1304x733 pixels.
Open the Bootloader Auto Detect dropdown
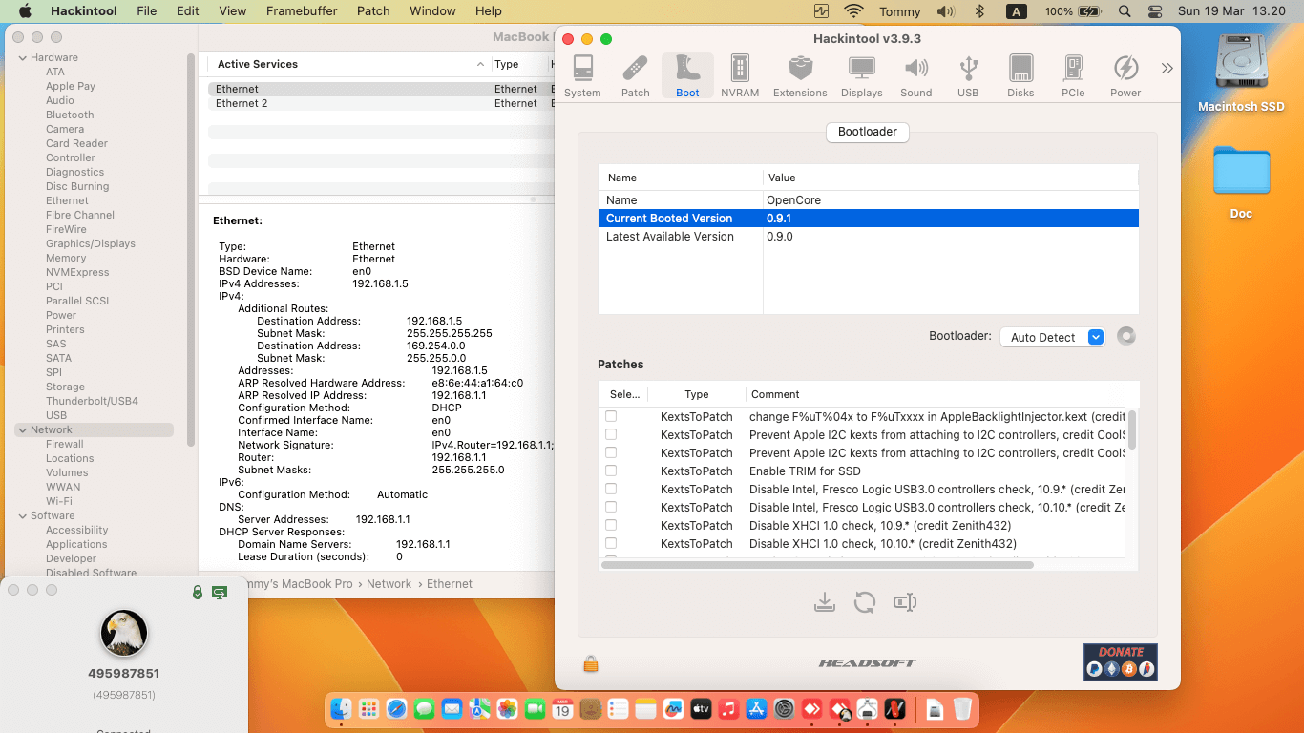coord(1052,337)
